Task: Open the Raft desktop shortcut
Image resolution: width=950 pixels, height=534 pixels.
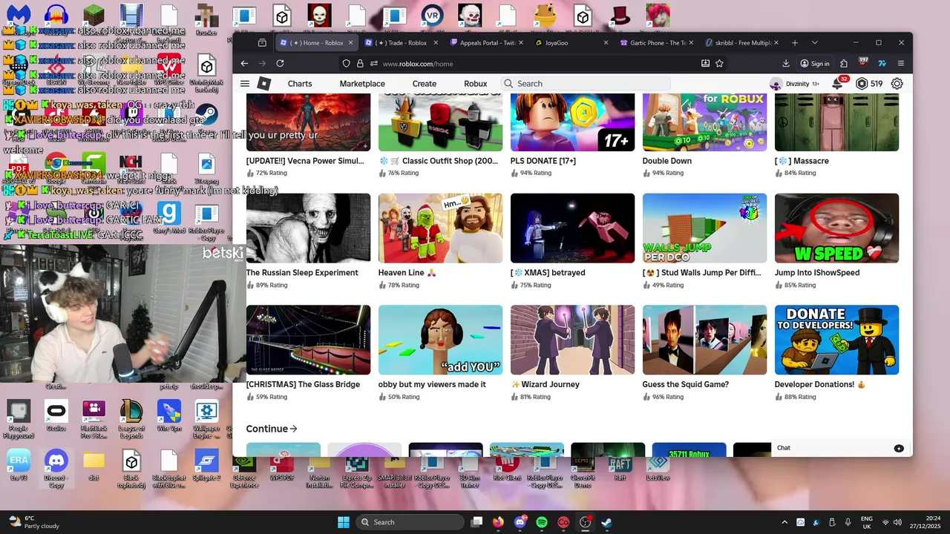Action: tap(620, 467)
